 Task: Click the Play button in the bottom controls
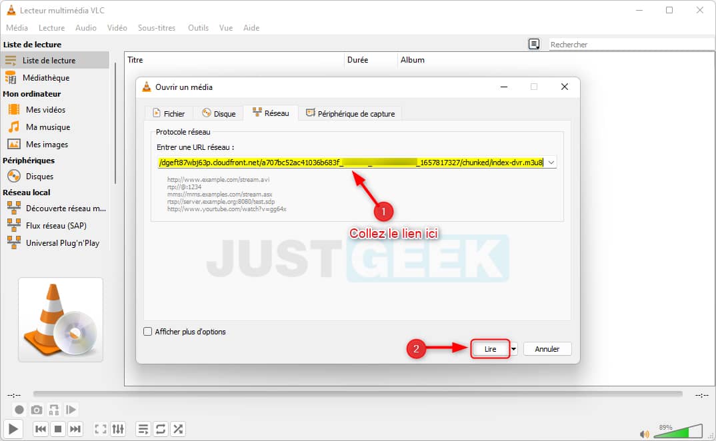tap(13, 429)
